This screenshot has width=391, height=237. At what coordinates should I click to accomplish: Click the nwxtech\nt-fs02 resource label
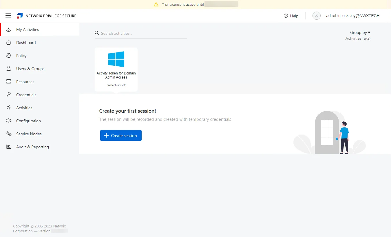pyautogui.click(x=116, y=85)
